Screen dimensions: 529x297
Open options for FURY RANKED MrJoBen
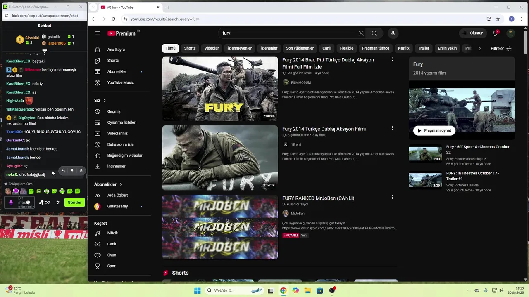pos(392,198)
